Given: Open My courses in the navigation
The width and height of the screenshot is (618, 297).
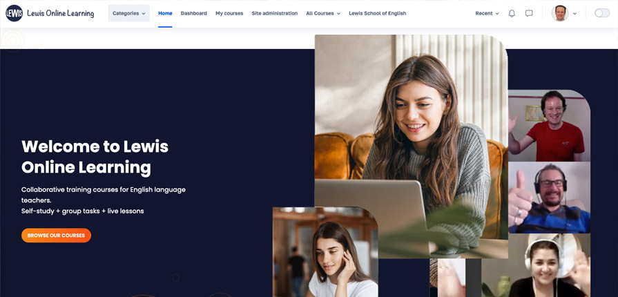Looking at the screenshot, I should click(x=229, y=13).
